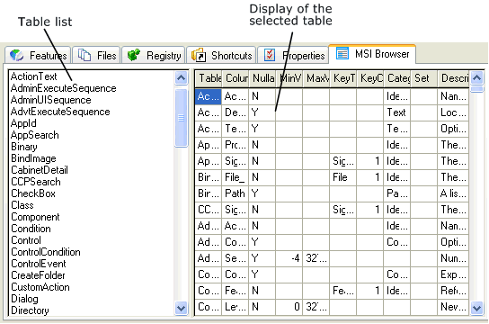Screen dimensions: 489x324
Task: Open the Shortcuts tab
Action: pyautogui.click(x=221, y=55)
